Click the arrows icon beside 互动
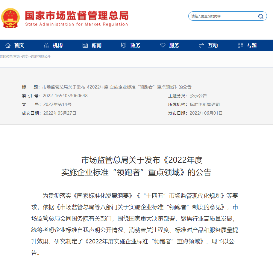This screenshot has width=273, height=262. [x=201, y=45]
